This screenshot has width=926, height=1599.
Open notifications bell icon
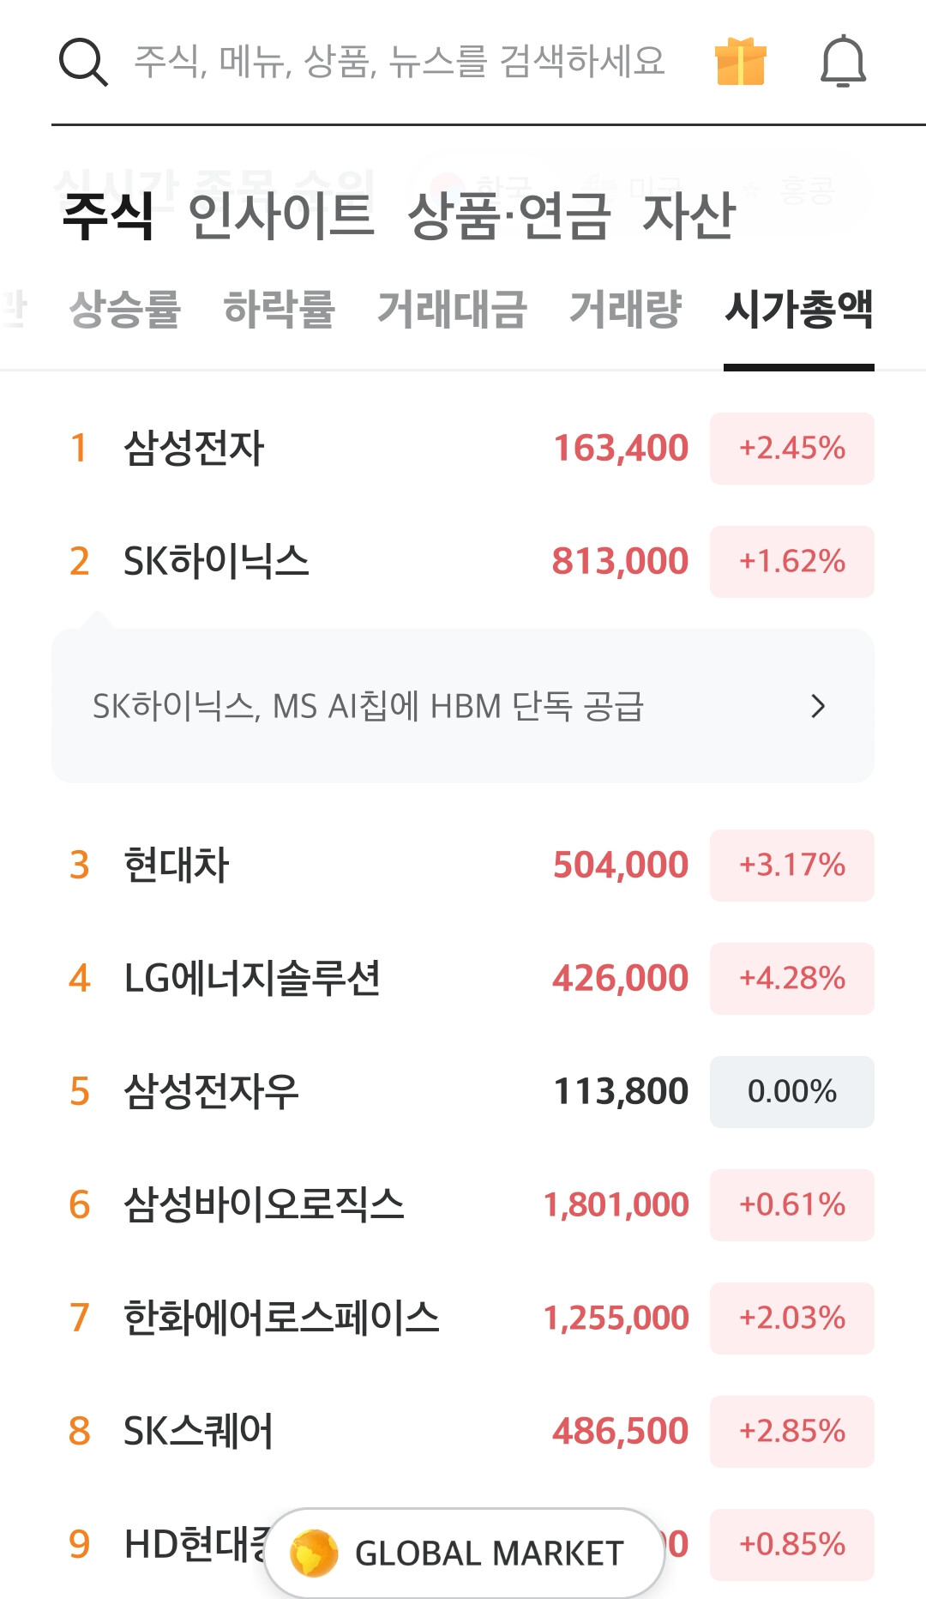(x=843, y=62)
